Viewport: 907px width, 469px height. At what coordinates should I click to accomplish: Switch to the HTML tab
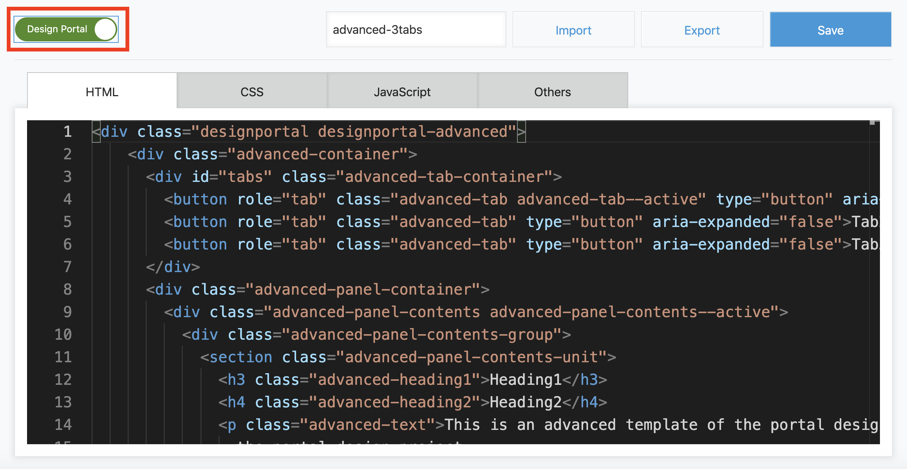tap(102, 91)
